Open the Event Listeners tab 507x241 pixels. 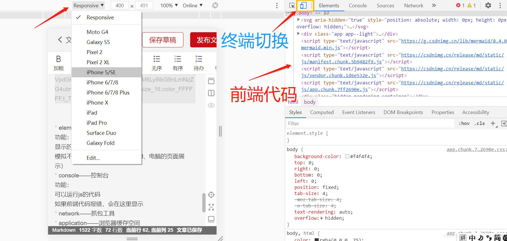click(x=358, y=112)
